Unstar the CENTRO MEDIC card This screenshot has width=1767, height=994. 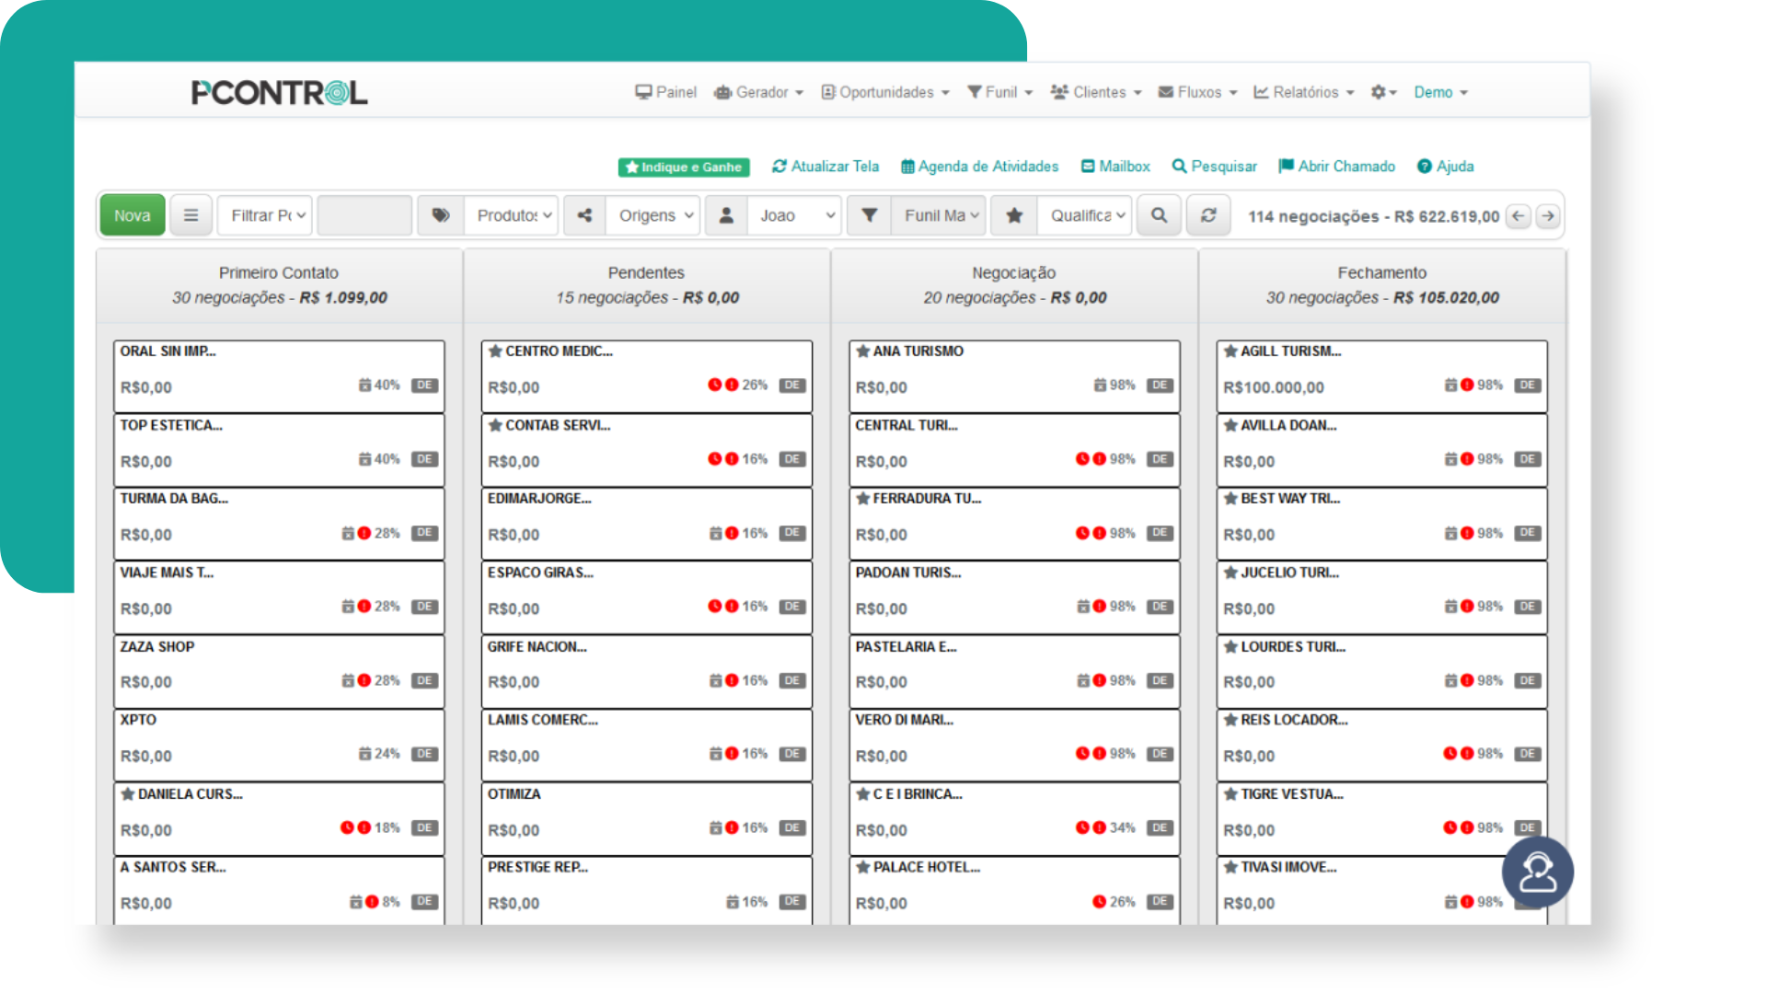[x=494, y=351]
